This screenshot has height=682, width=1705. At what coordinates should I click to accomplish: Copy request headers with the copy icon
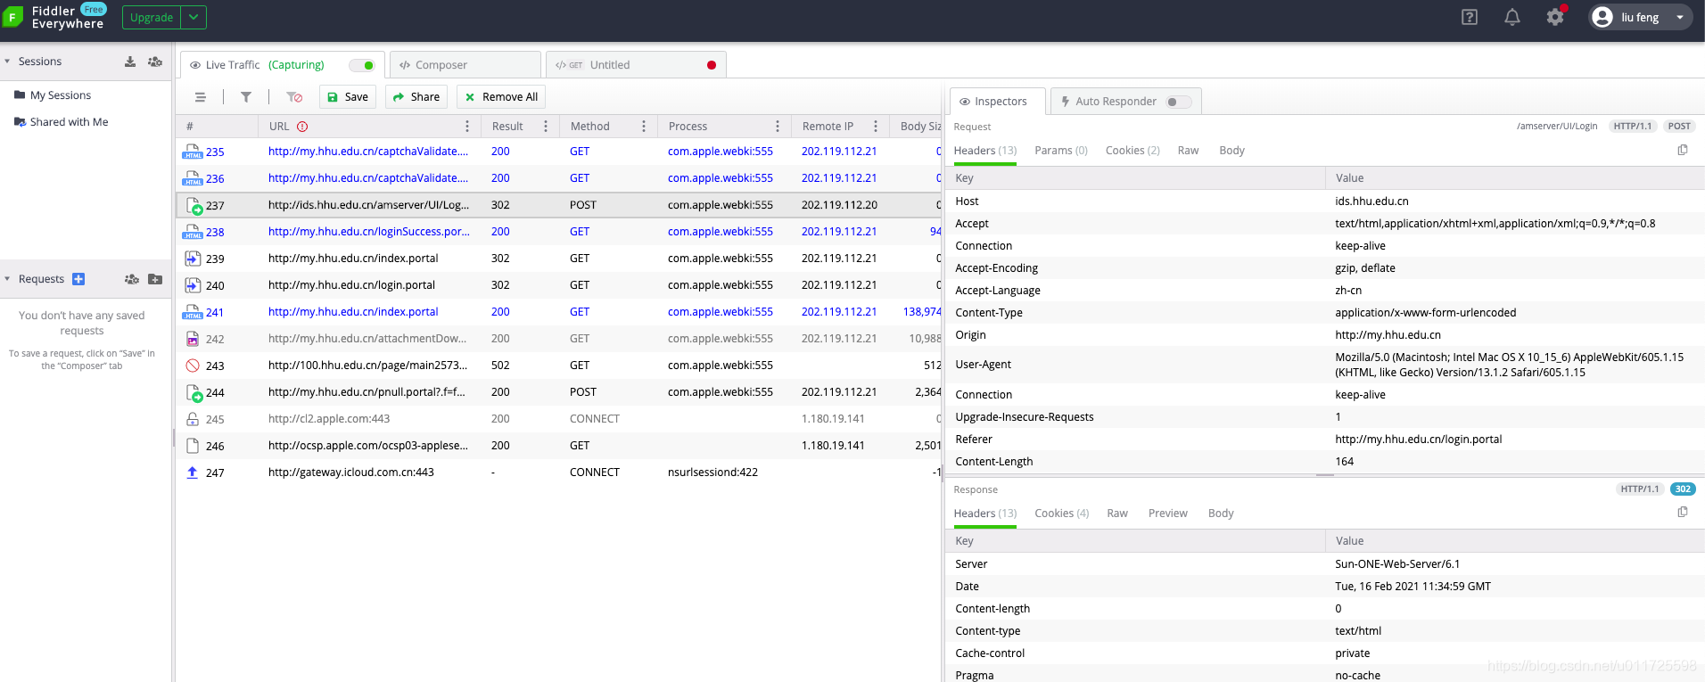(x=1683, y=150)
